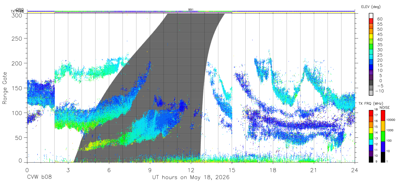Click the ELEV scale value "55"

point(380,24)
